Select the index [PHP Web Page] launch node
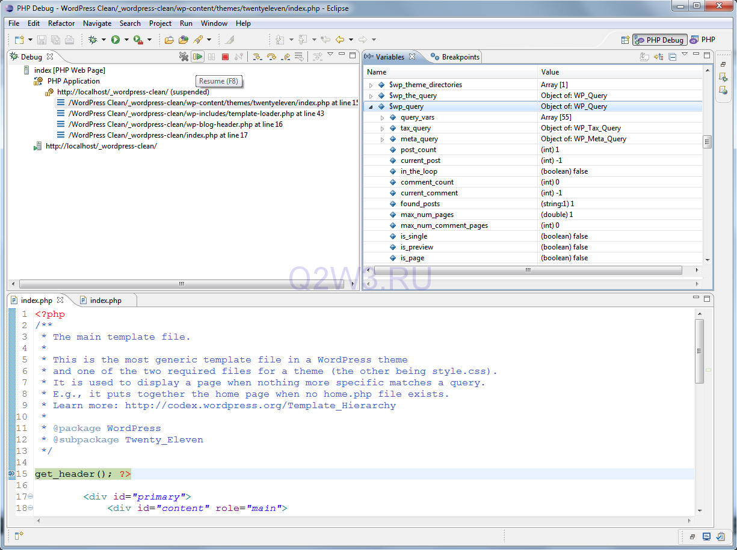The width and height of the screenshot is (737, 550). 64,70
